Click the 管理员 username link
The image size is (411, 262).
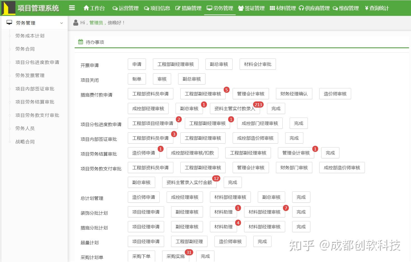96,23
